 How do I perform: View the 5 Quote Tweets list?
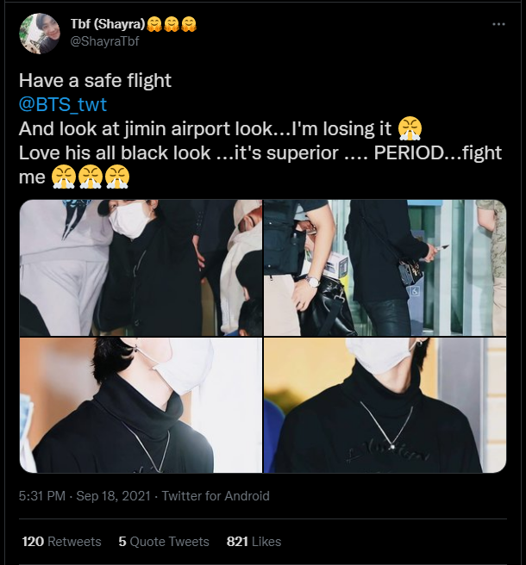coord(164,542)
